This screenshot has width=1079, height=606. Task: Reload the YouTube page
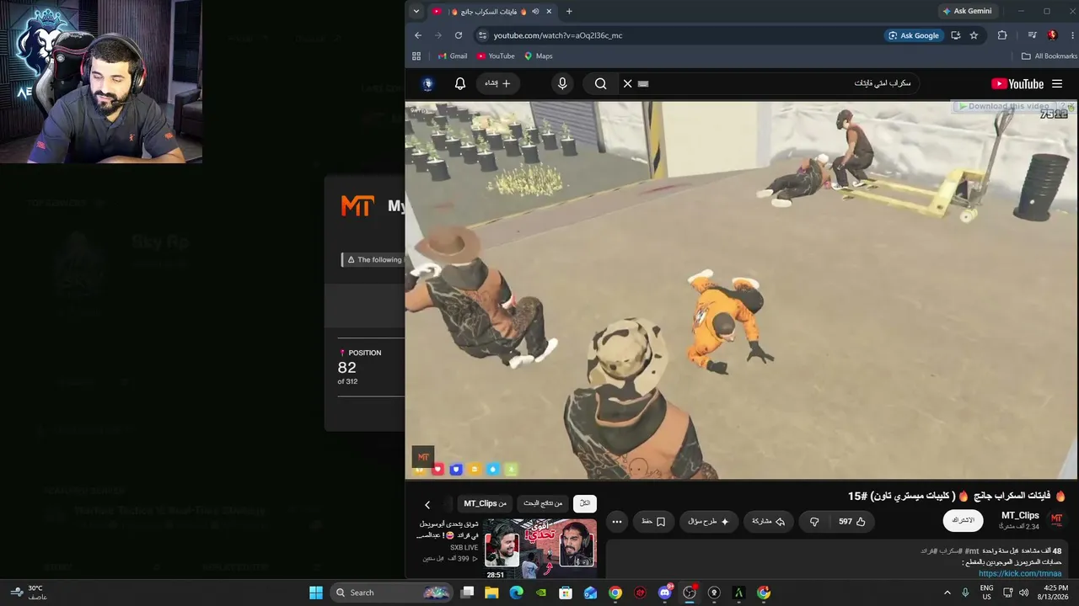(459, 35)
